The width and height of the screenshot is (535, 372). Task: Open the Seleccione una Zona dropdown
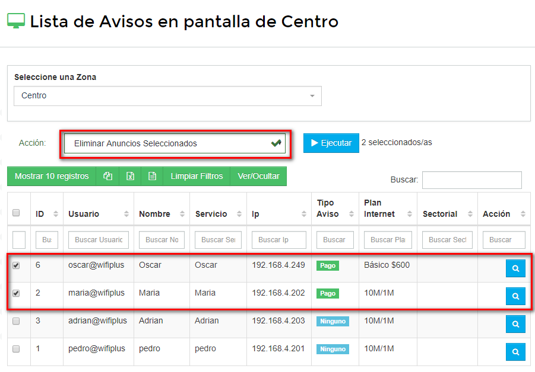coord(167,95)
